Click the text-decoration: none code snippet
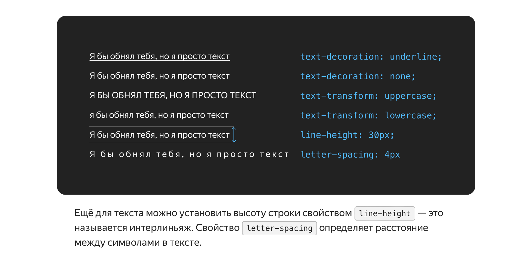 coord(358,76)
